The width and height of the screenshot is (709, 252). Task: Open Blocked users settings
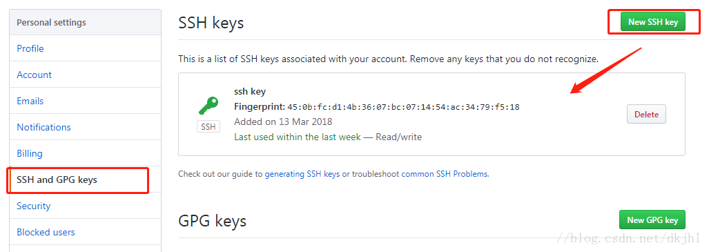tap(46, 232)
